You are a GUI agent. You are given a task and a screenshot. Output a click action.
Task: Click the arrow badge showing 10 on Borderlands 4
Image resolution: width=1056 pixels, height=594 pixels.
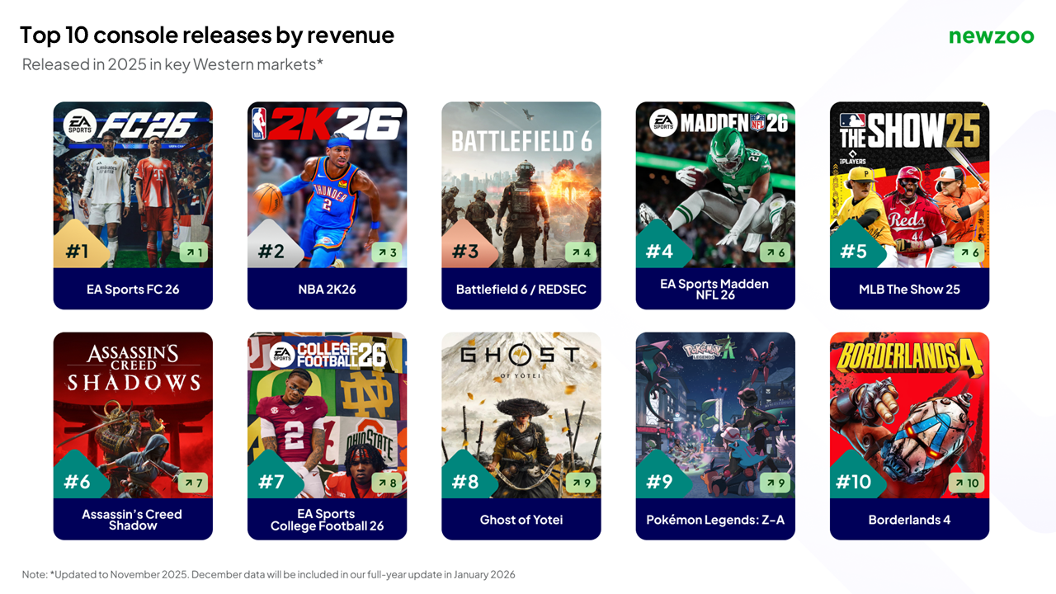click(966, 483)
